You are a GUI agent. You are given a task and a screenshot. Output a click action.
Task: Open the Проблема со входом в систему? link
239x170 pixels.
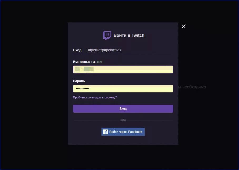(x=95, y=97)
